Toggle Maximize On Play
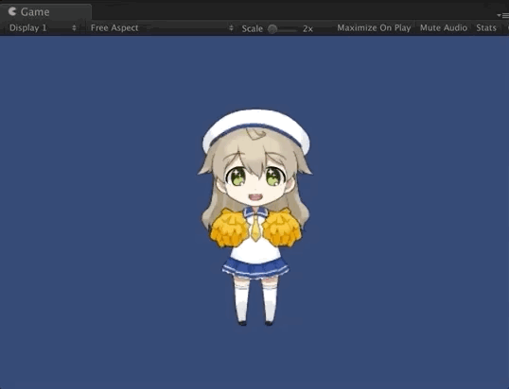 click(x=374, y=28)
